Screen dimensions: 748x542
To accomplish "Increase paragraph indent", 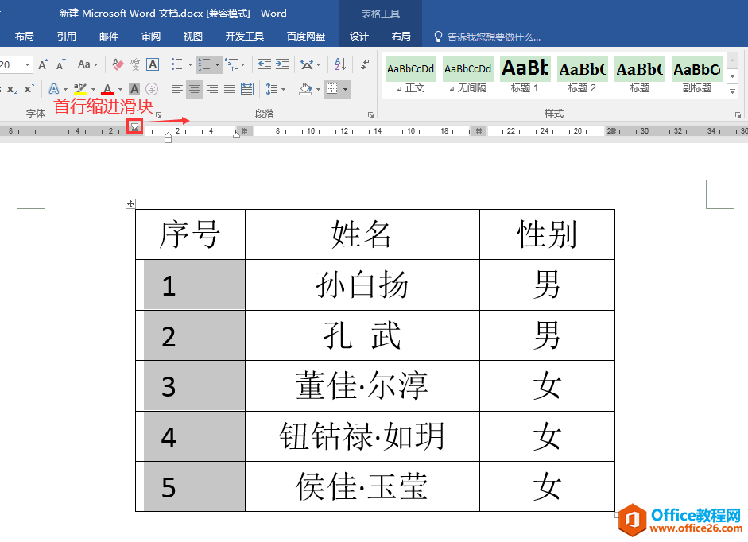I will click(x=282, y=64).
